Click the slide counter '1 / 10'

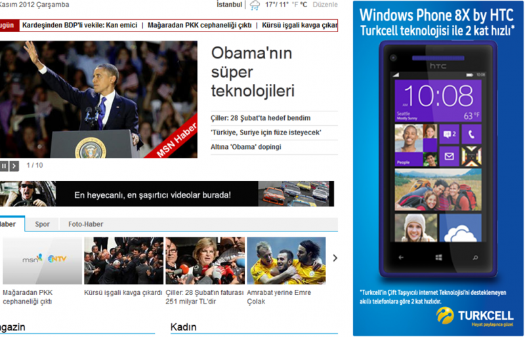point(35,165)
